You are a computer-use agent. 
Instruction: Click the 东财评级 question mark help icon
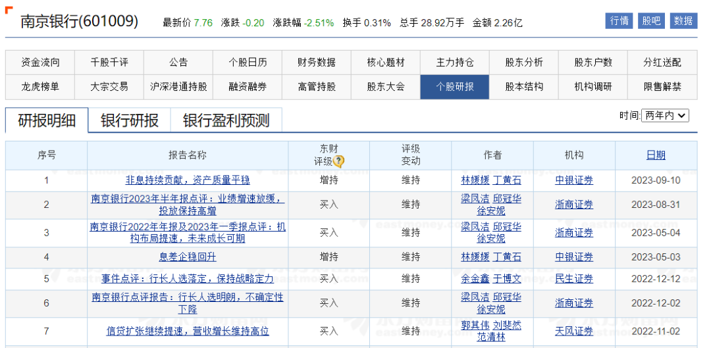(x=338, y=161)
